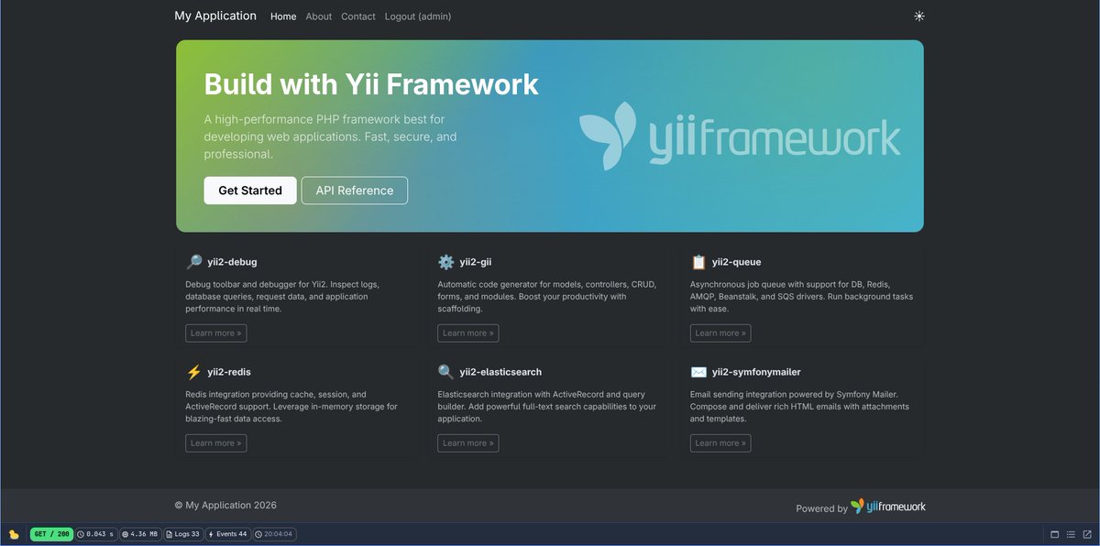Open the 0.043 s timing panel
The height and width of the screenshot is (546, 1100).
(95, 534)
